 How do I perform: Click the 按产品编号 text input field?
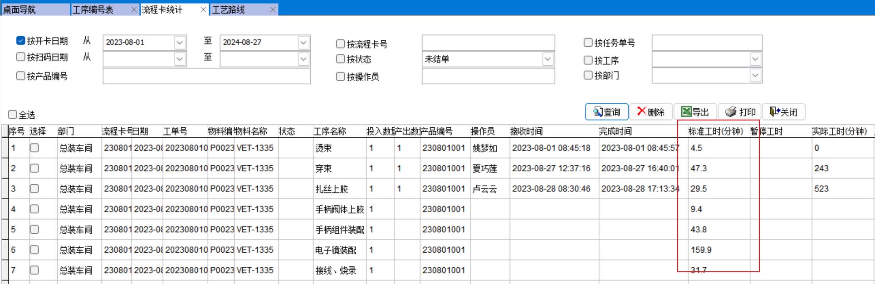click(206, 76)
